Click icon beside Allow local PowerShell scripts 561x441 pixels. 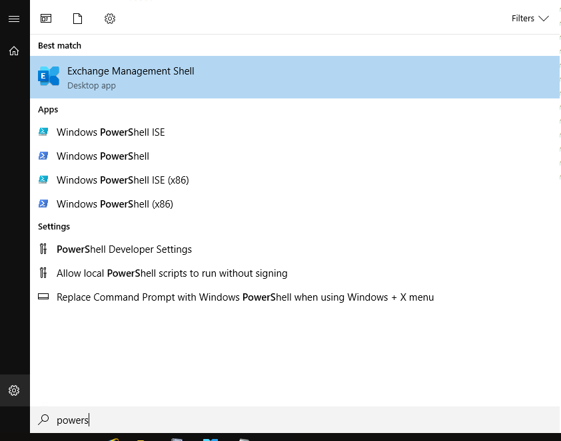click(x=43, y=273)
